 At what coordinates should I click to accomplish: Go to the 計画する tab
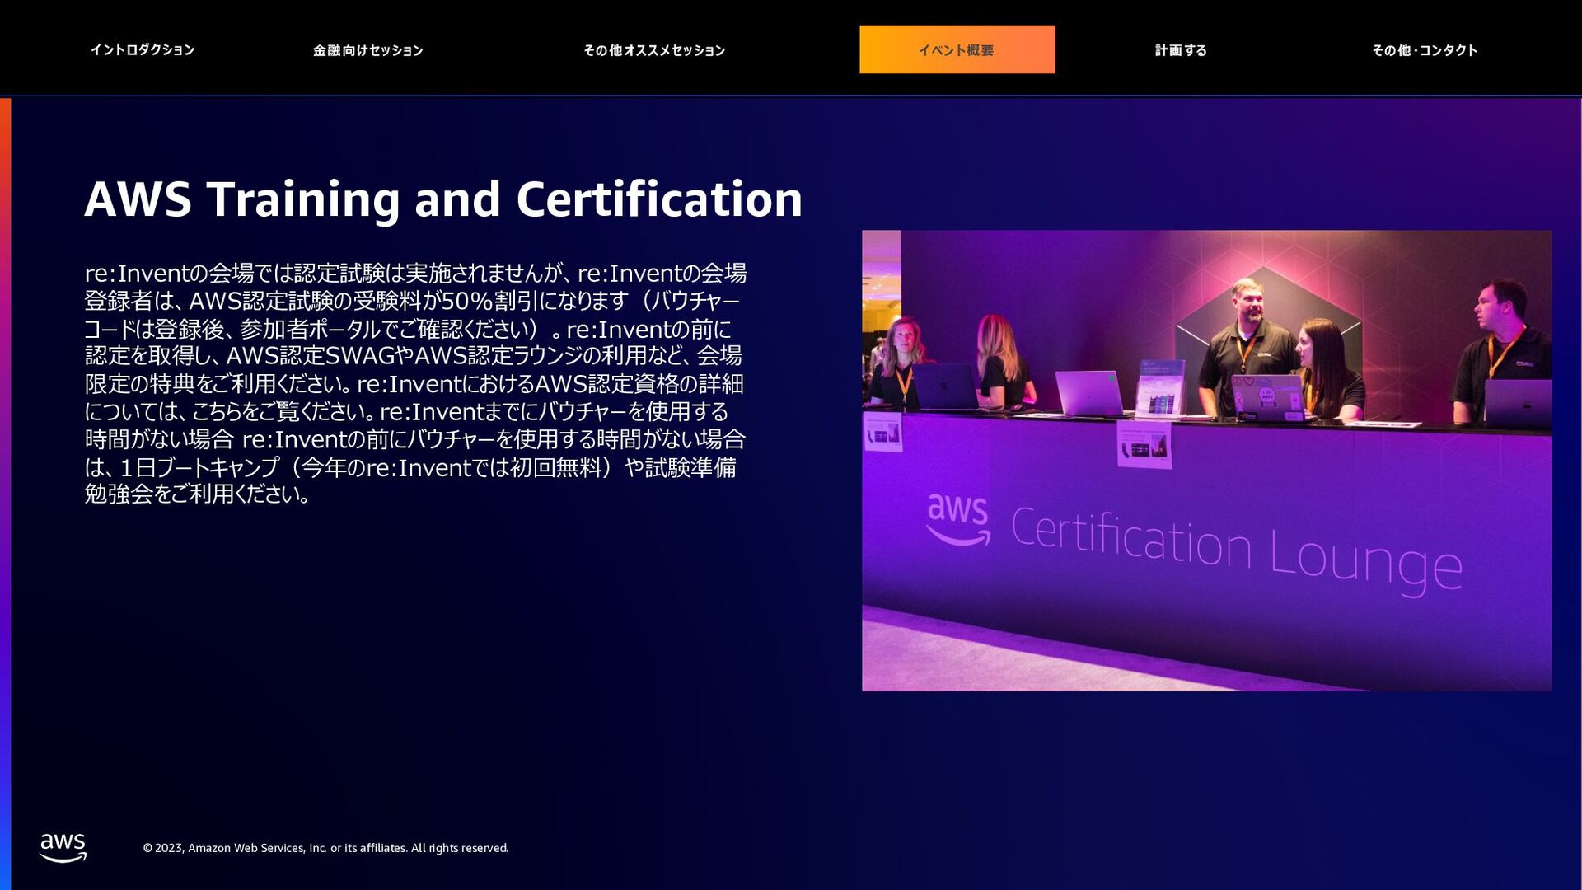pyautogui.click(x=1181, y=50)
